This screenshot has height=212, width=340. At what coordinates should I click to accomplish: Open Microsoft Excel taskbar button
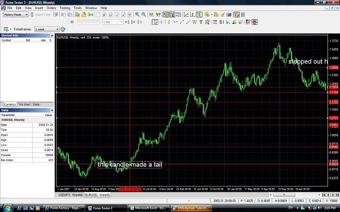[149, 208]
